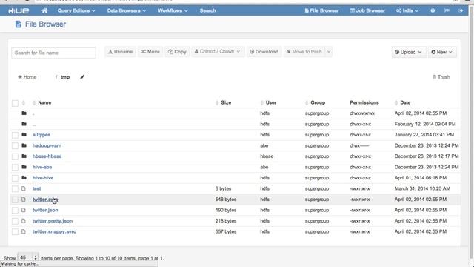Viewport: 474px width, 267px height.
Task: Expand the Move to trash arrow dropdown
Action: pos(329,52)
